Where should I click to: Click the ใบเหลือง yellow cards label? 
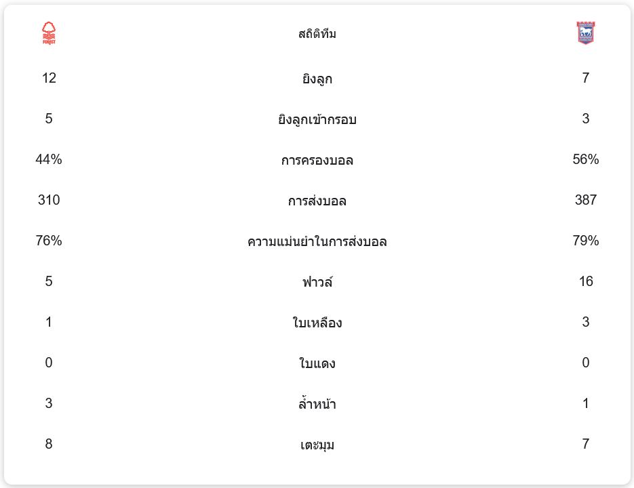click(x=317, y=323)
